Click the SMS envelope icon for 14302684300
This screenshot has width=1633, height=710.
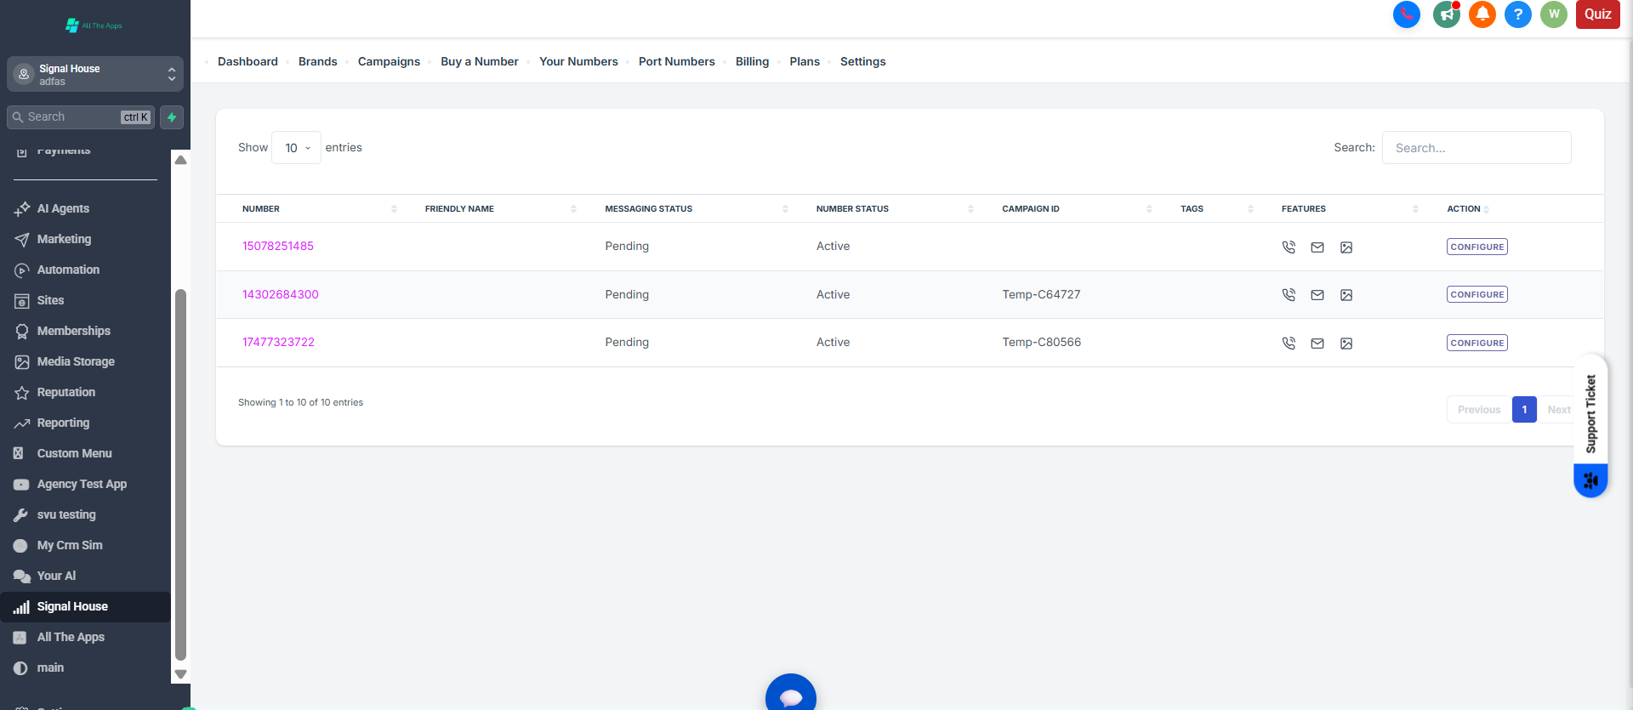(x=1317, y=295)
